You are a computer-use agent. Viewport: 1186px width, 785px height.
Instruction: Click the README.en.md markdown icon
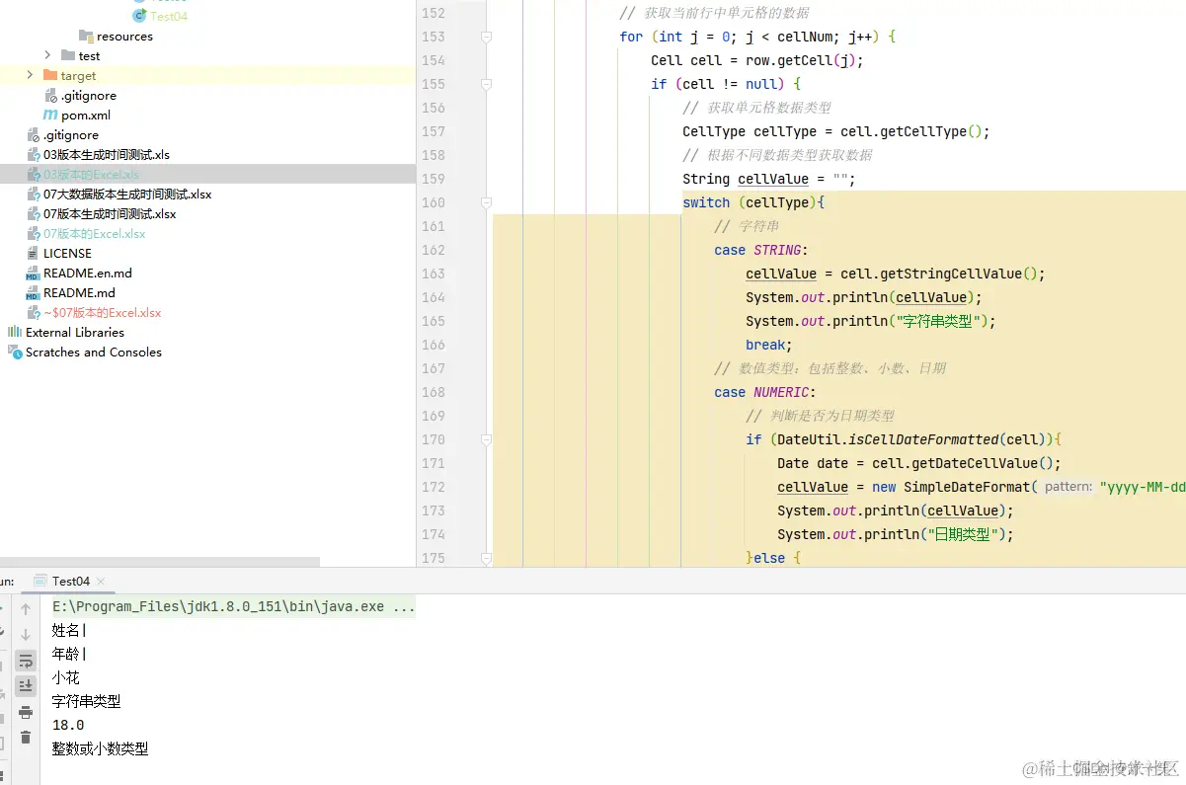point(33,274)
